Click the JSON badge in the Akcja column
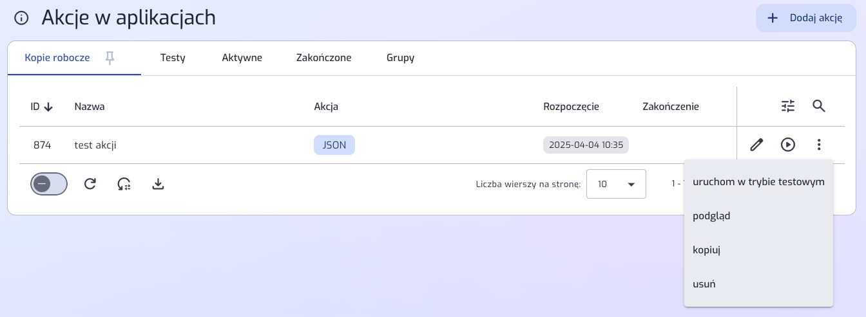Image resolution: width=866 pixels, height=317 pixels. point(334,145)
